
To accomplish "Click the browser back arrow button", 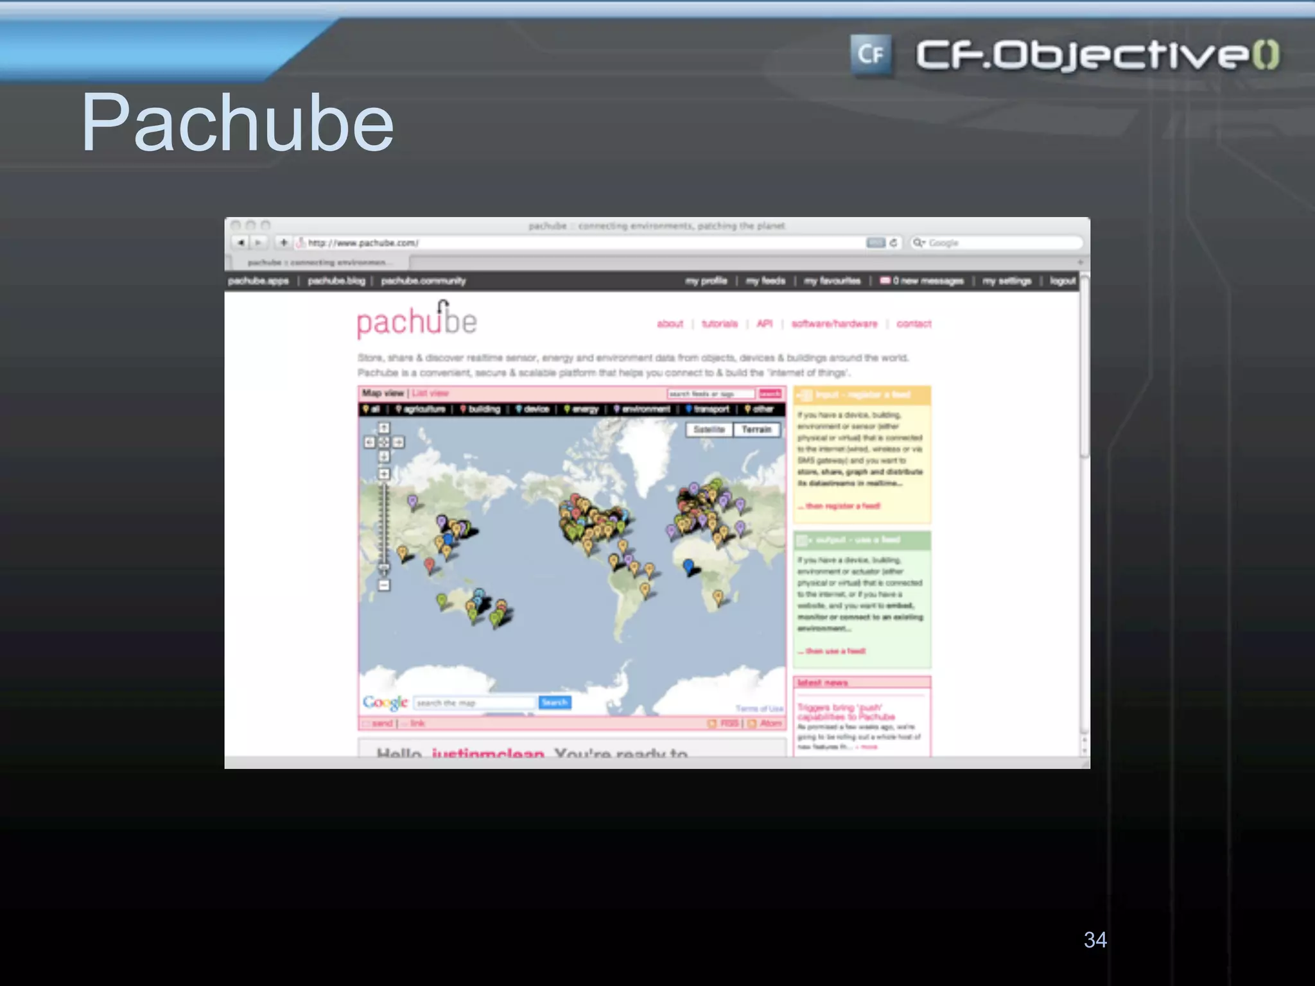I will 241,243.
